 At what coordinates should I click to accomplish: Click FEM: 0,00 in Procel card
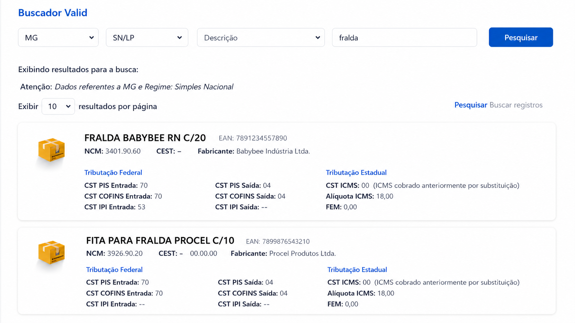pos(343,304)
